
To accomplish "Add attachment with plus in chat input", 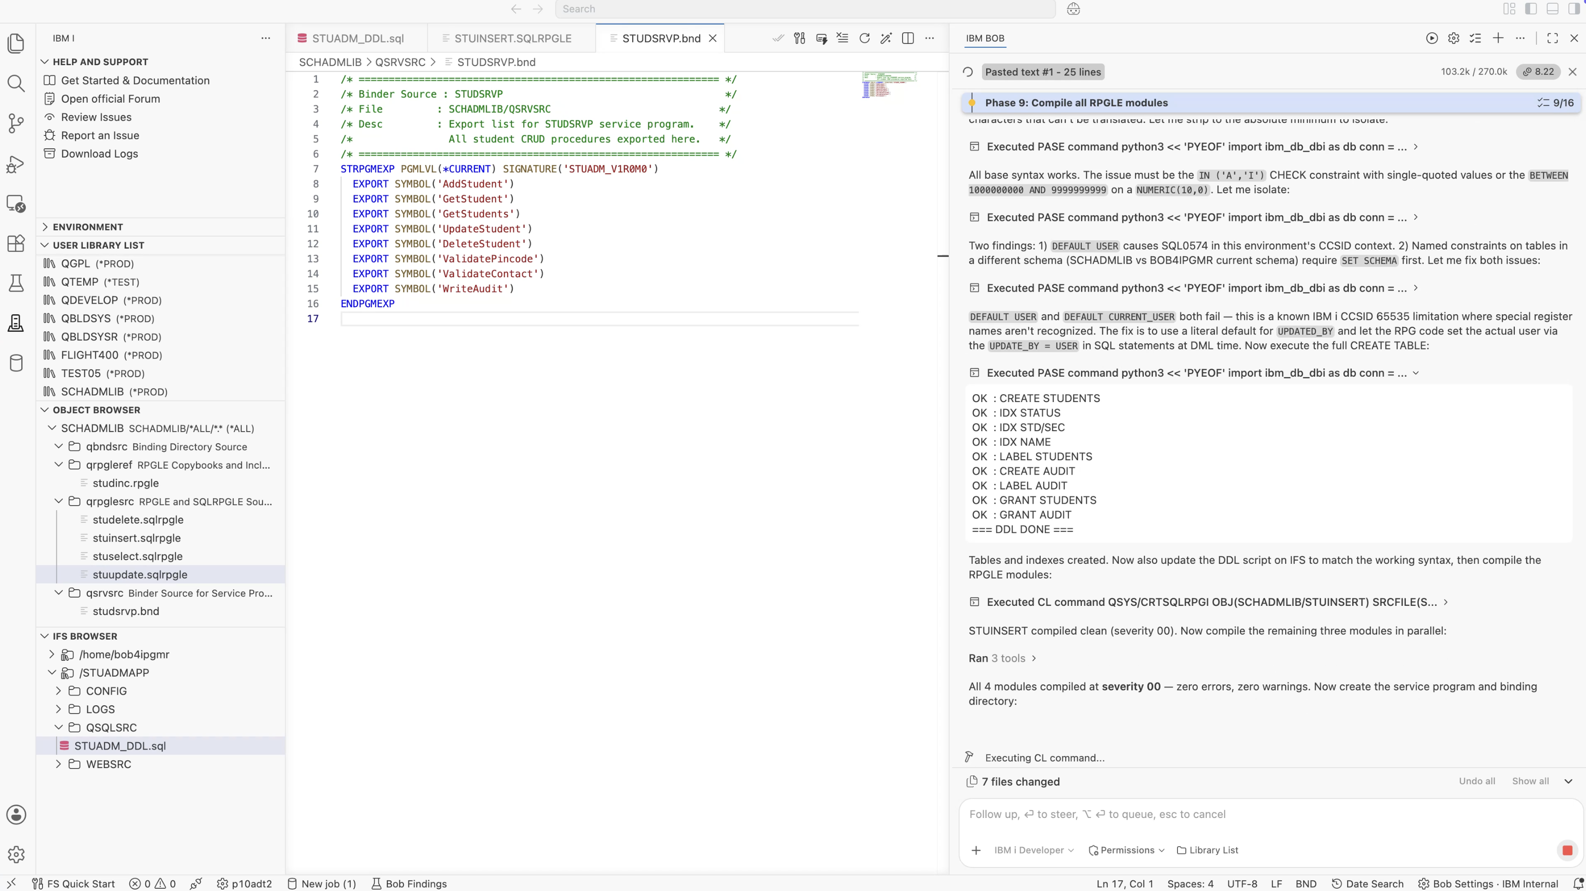I will pos(976,850).
